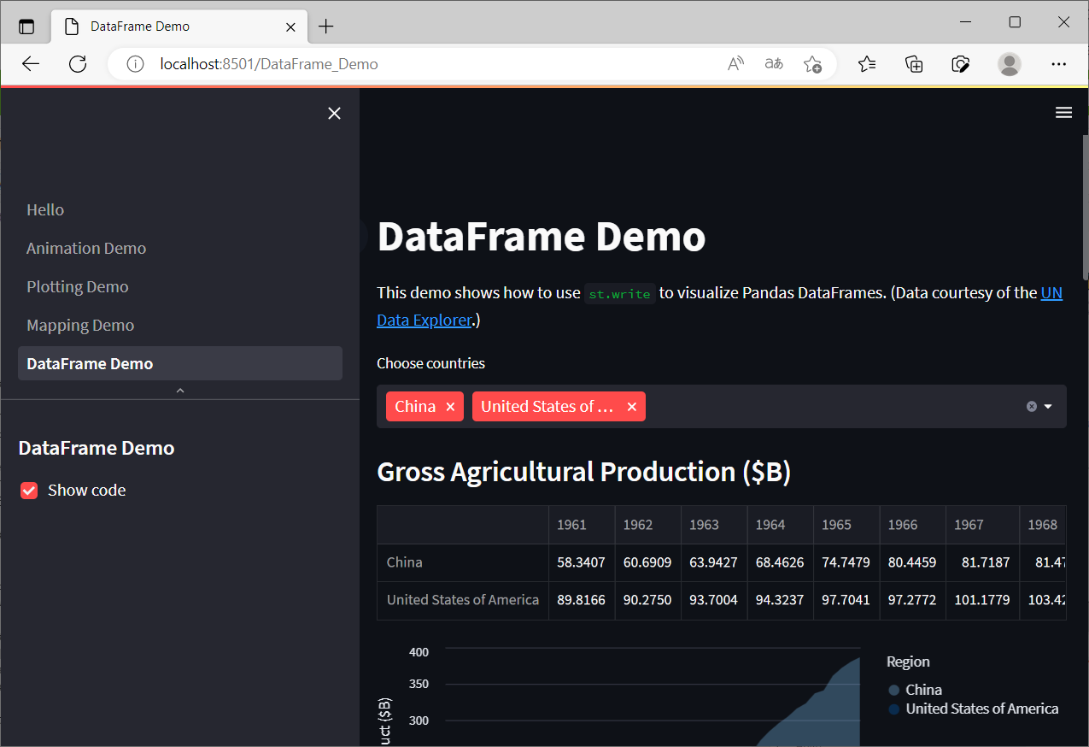Image resolution: width=1089 pixels, height=747 pixels.
Task: Collapse the sidebar navigation via the chevron
Action: click(179, 390)
